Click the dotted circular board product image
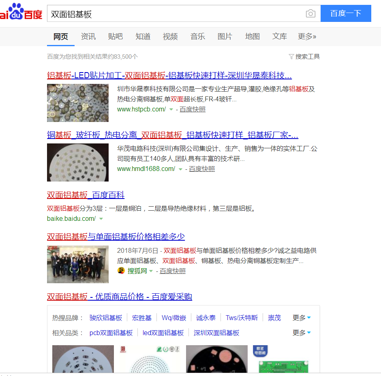This screenshot has width=381, height=376. (x=150, y=359)
